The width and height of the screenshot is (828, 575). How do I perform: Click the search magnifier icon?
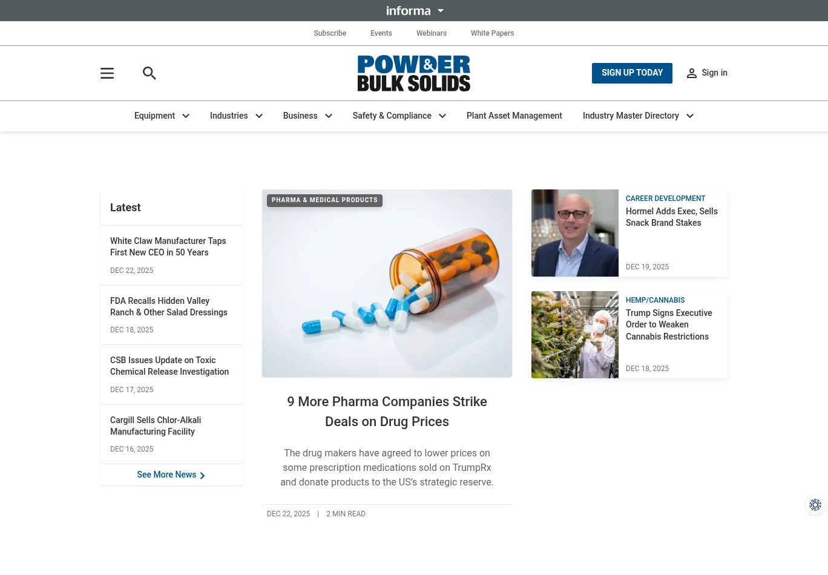[x=149, y=73]
